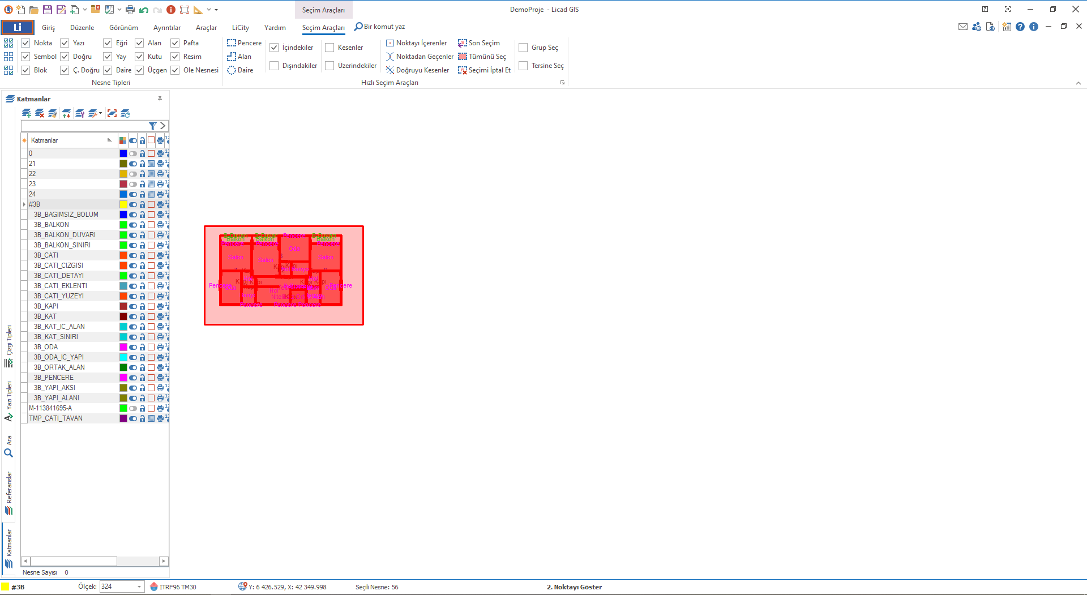Toggle the Eğri checkbox
This screenshot has height=595, width=1087.
(x=108, y=43)
